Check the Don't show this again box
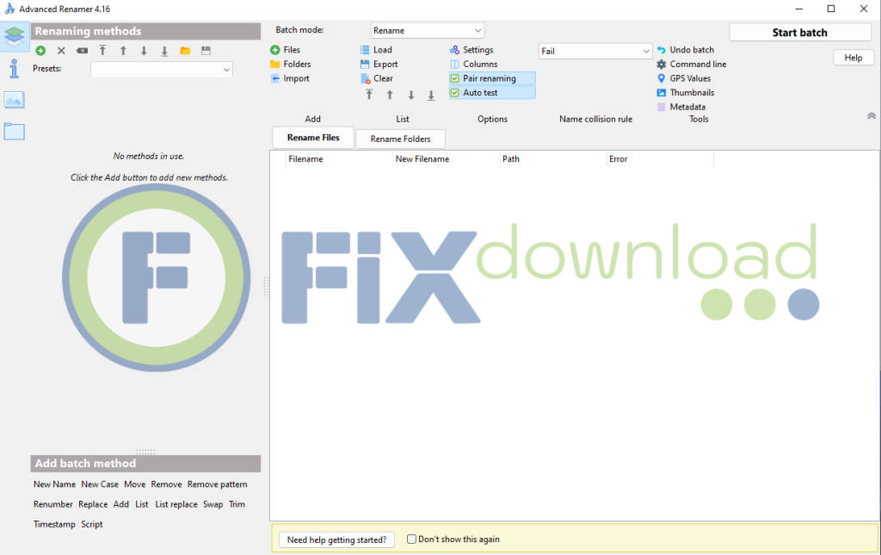 tap(412, 540)
